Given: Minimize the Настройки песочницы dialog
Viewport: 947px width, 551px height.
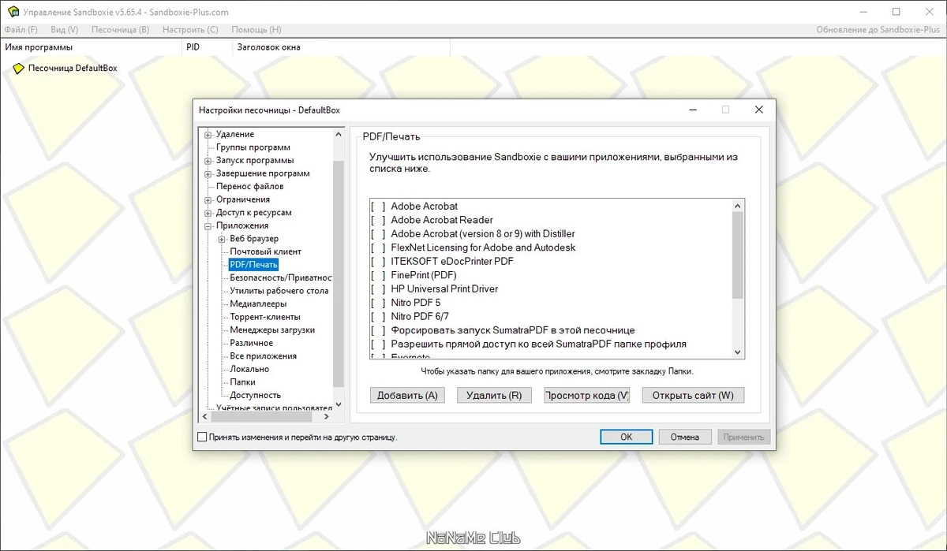Looking at the screenshot, I should pos(692,110).
